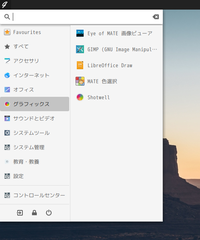Select the グラフィックス category label
This screenshot has width=200, height=240.
[31, 104]
